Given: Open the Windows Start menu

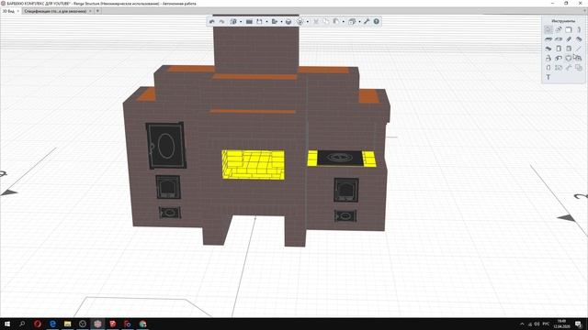Looking at the screenshot, I should [7, 324].
